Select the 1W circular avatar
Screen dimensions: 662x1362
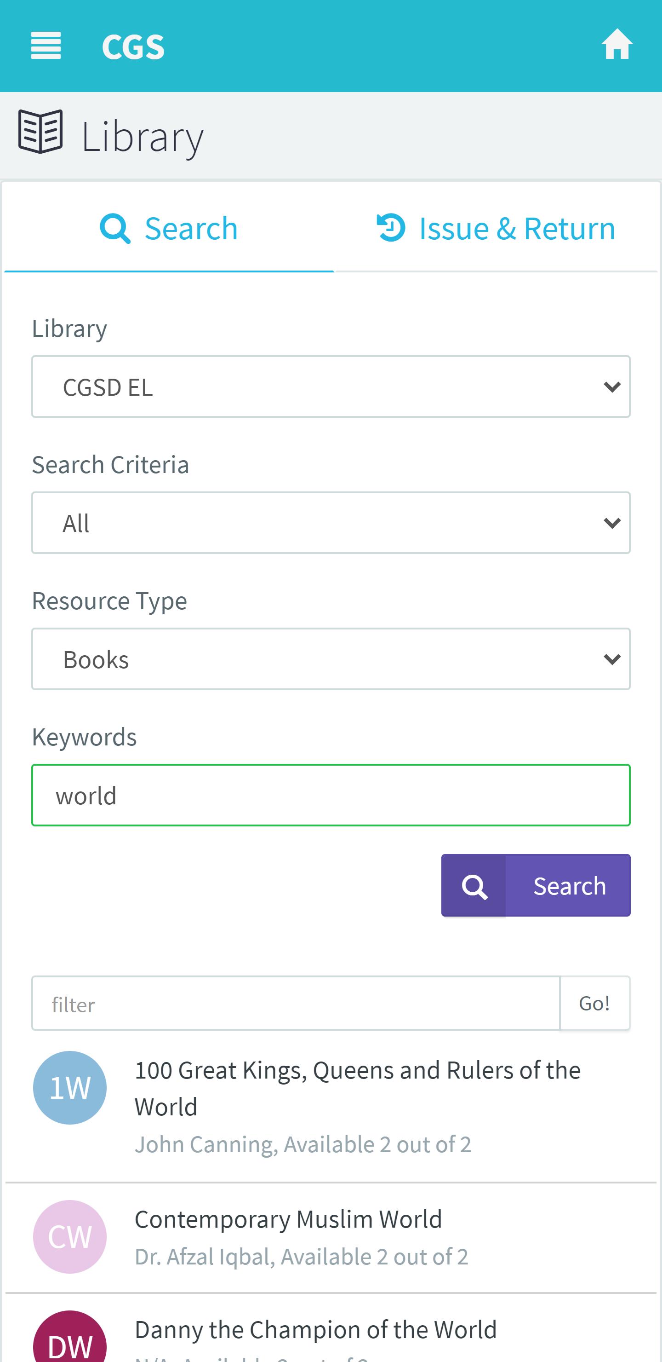[70, 1088]
